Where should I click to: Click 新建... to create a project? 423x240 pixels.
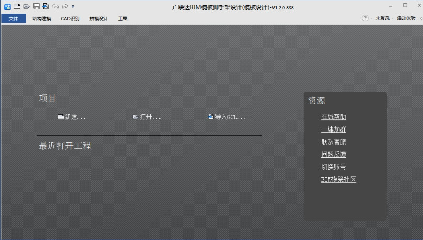click(72, 117)
